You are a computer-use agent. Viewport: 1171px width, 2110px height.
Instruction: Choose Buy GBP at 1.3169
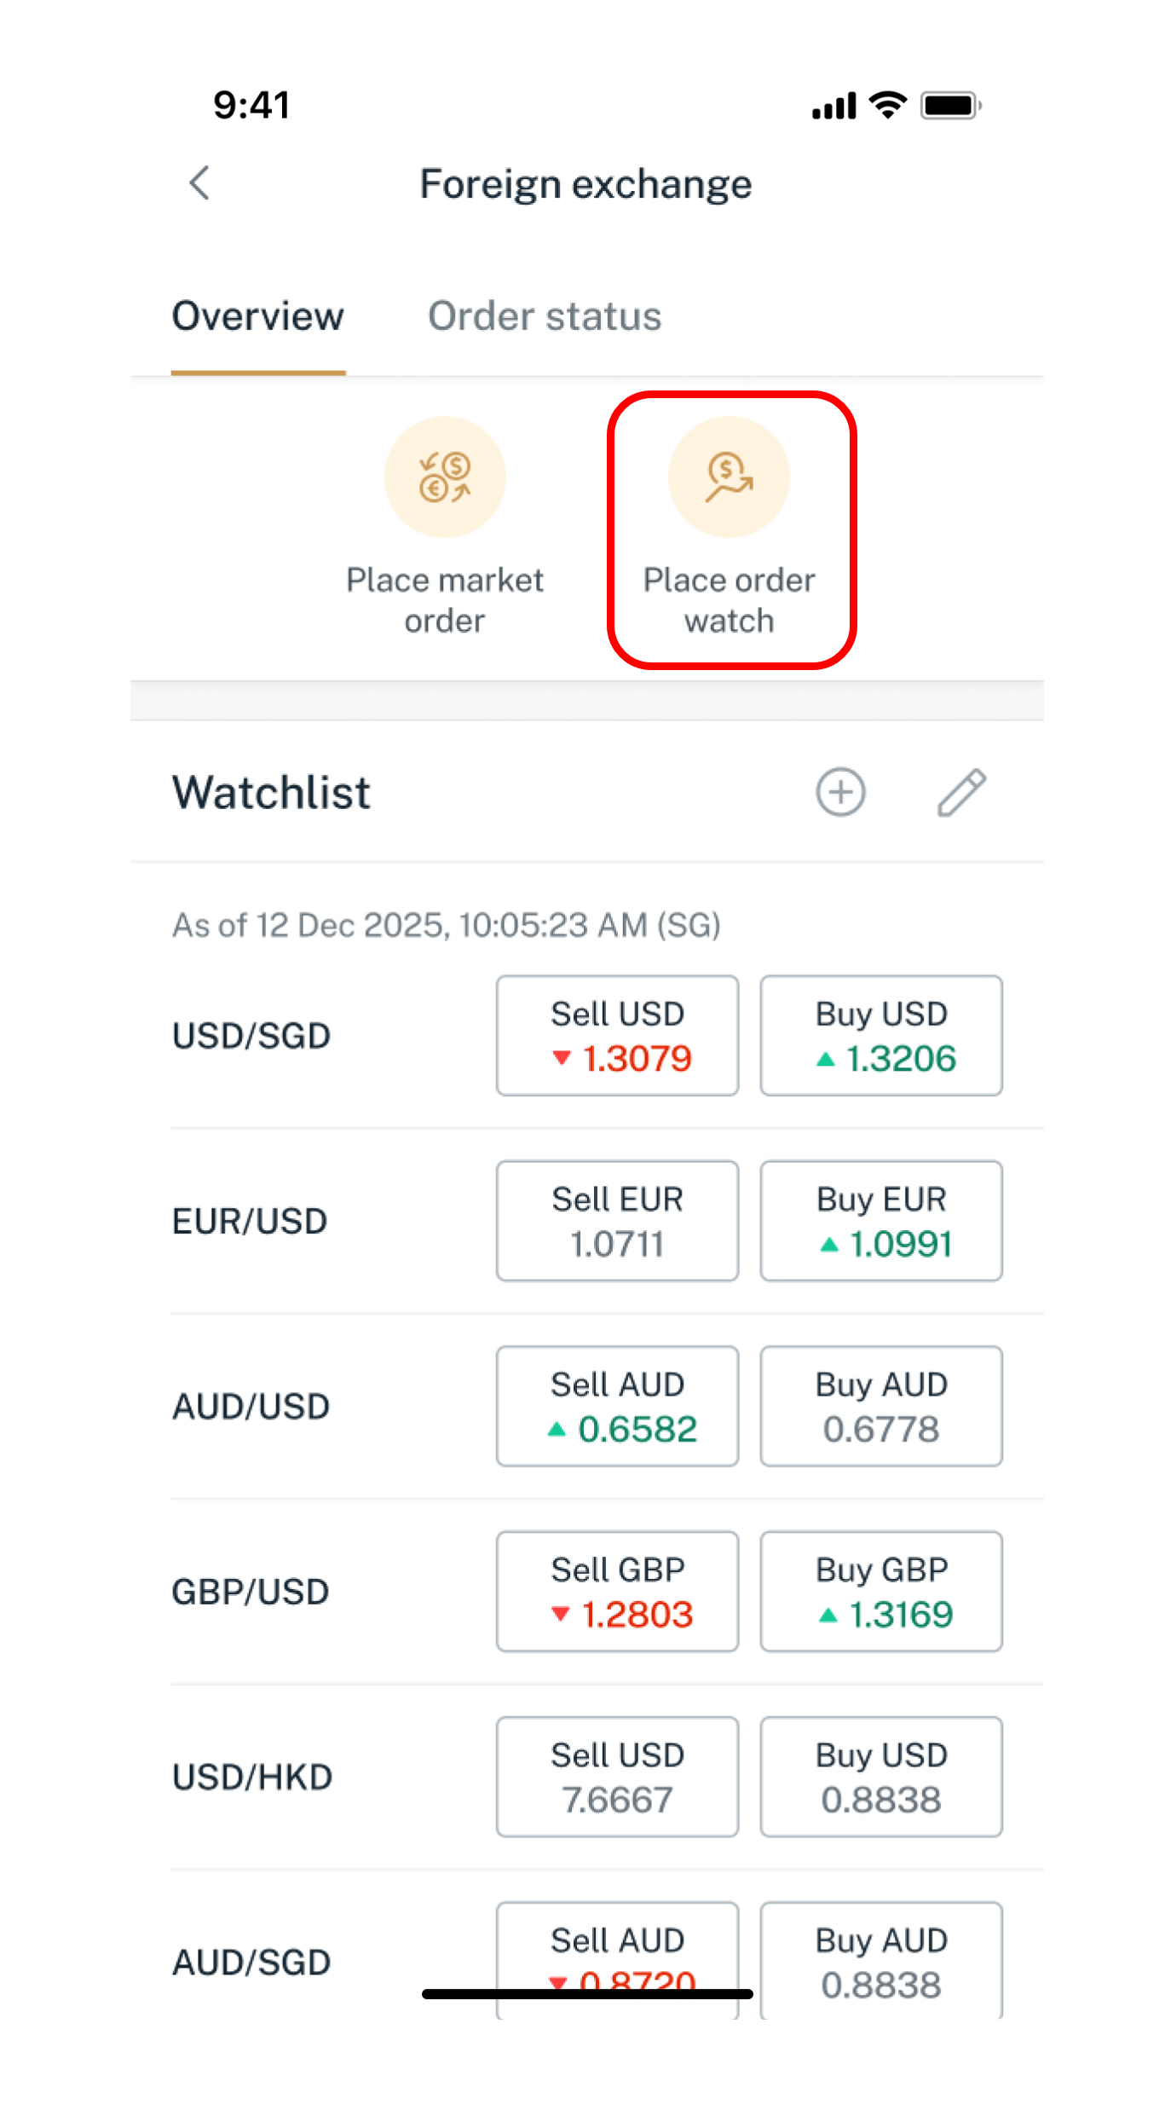pos(880,1591)
